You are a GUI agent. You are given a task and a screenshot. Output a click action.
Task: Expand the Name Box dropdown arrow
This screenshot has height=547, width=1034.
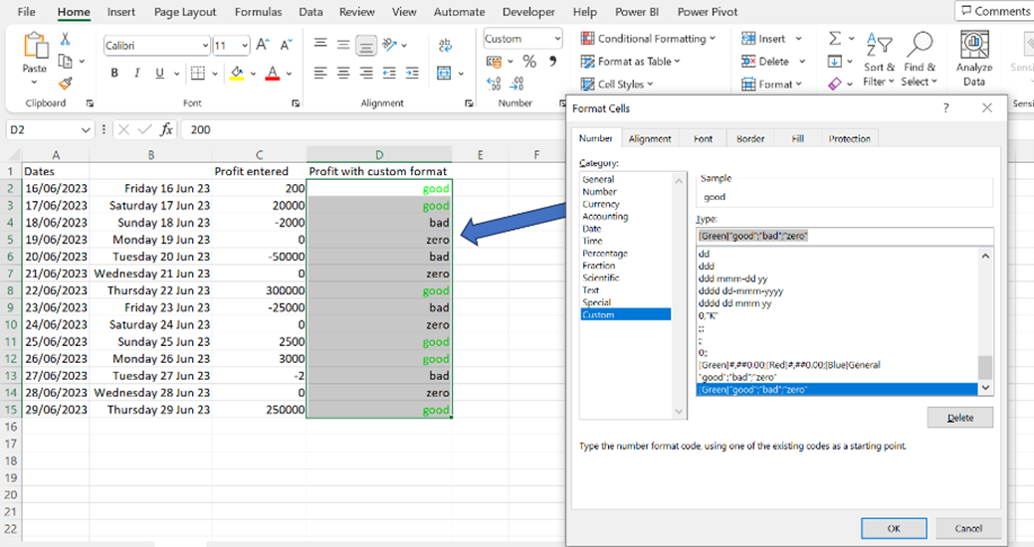[x=85, y=130]
